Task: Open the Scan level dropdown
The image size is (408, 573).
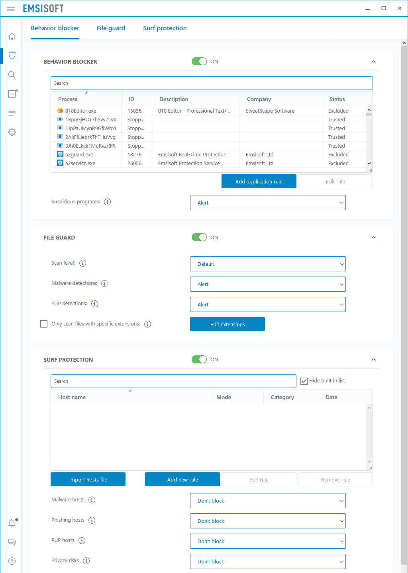Action: (x=268, y=264)
